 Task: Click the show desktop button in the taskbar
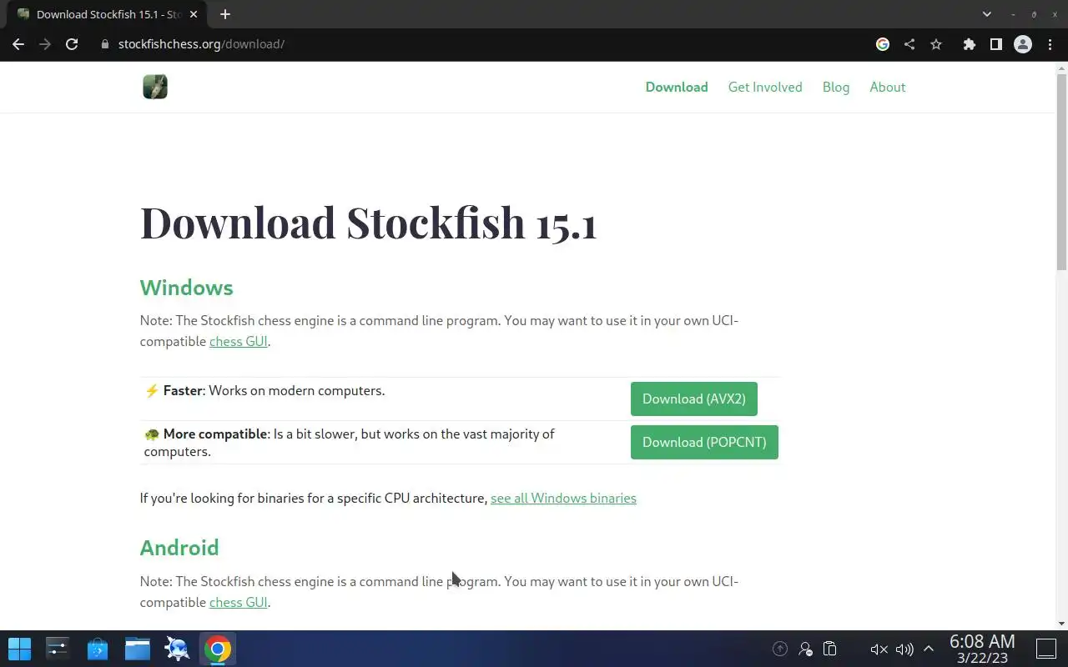click(x=1046, y=649)
